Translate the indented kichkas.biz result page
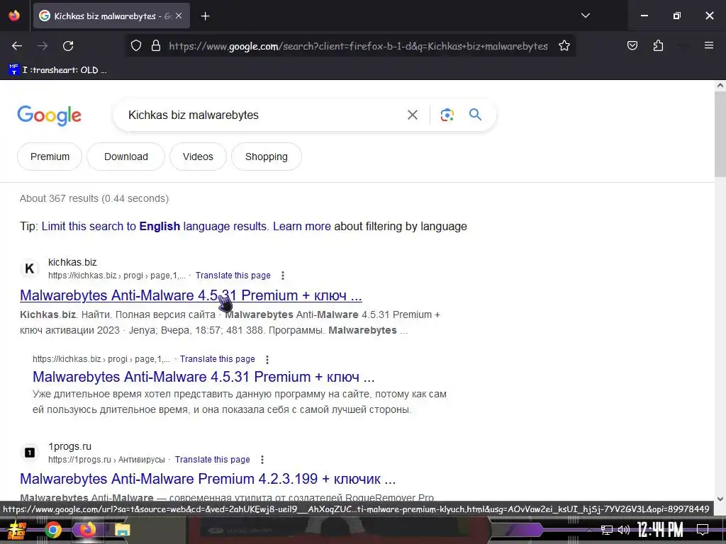726x544 pixels. (218, 359)
